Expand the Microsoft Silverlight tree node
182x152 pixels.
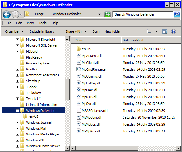[17, 40]
